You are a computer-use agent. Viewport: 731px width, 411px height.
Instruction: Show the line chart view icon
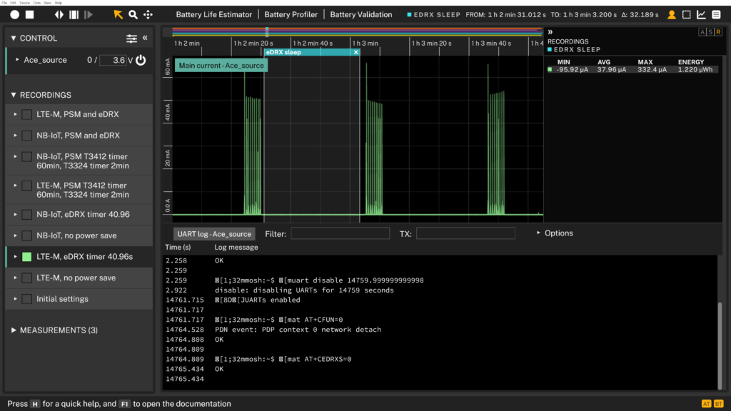coord(701,14)
